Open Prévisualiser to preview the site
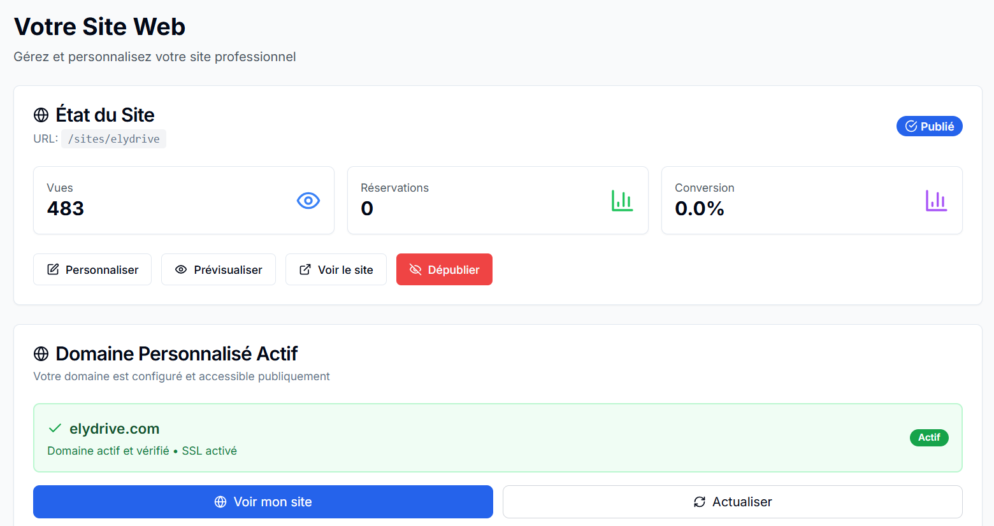 tap(219, 269)
